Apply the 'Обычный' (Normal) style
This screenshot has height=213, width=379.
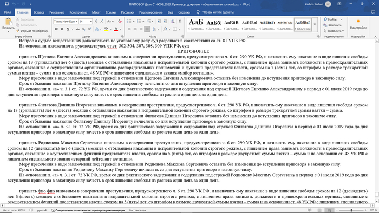click(303, 24)
